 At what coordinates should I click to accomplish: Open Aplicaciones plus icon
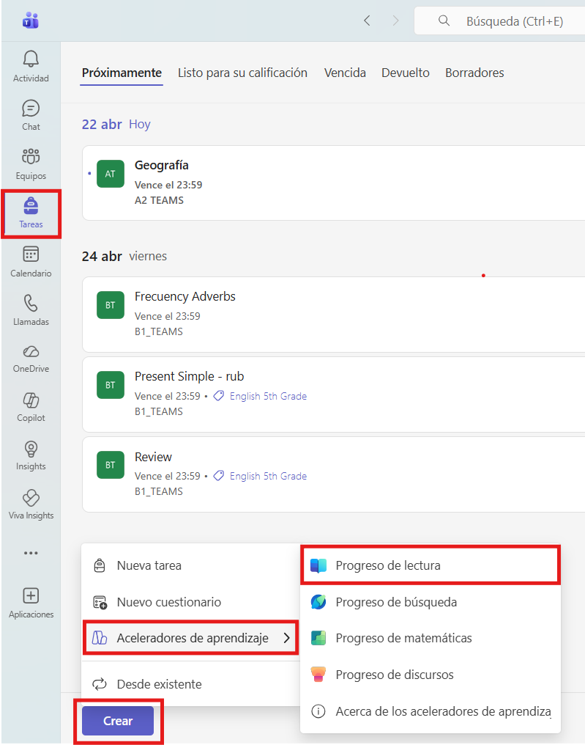pos(31,595)
